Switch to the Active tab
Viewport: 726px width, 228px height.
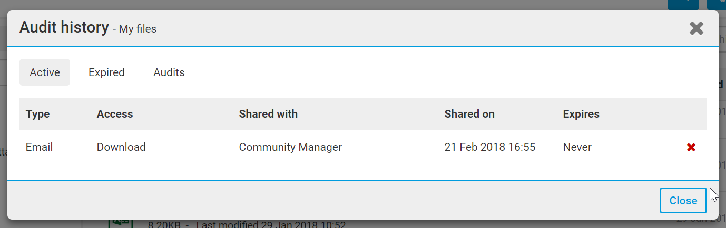[45, 72]
